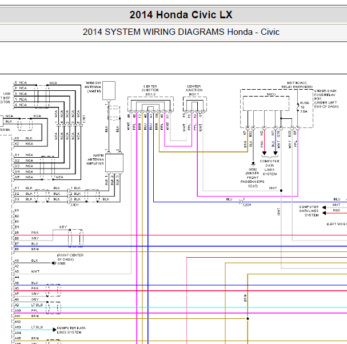The width and height of the screenshot is (347, 344).
Task: Click '2014 SYSTEM WIRING DIAGRAMS Honda - Civic' heading
Action: (181, 32)
